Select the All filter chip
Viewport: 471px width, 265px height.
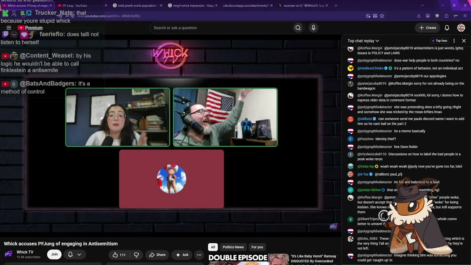tap(213, 247)
